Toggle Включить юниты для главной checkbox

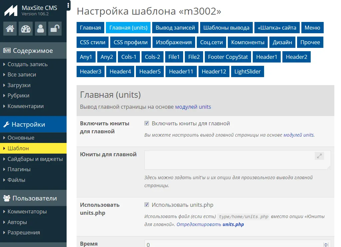(147, 123)
